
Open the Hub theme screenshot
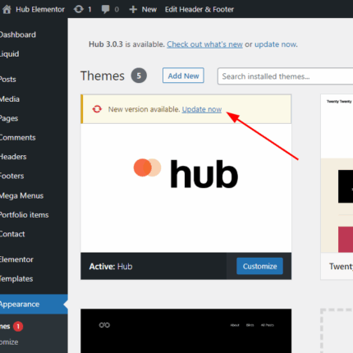coord(186,188)
